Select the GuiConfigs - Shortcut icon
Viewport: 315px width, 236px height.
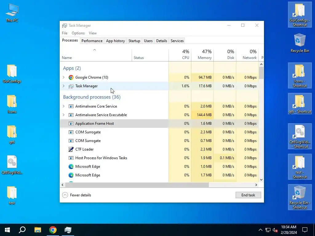[x=300, y=15]
